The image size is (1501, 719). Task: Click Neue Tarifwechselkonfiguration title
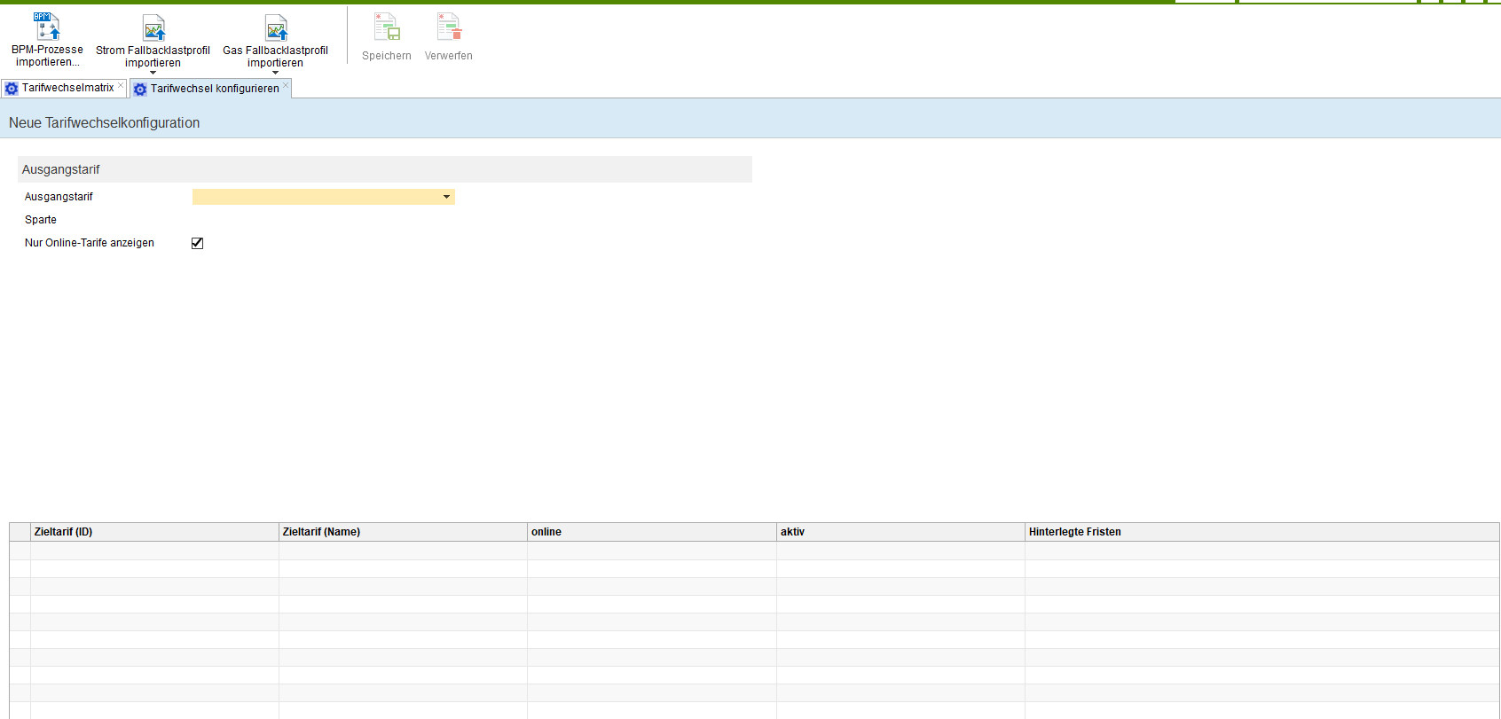(105, 123)
